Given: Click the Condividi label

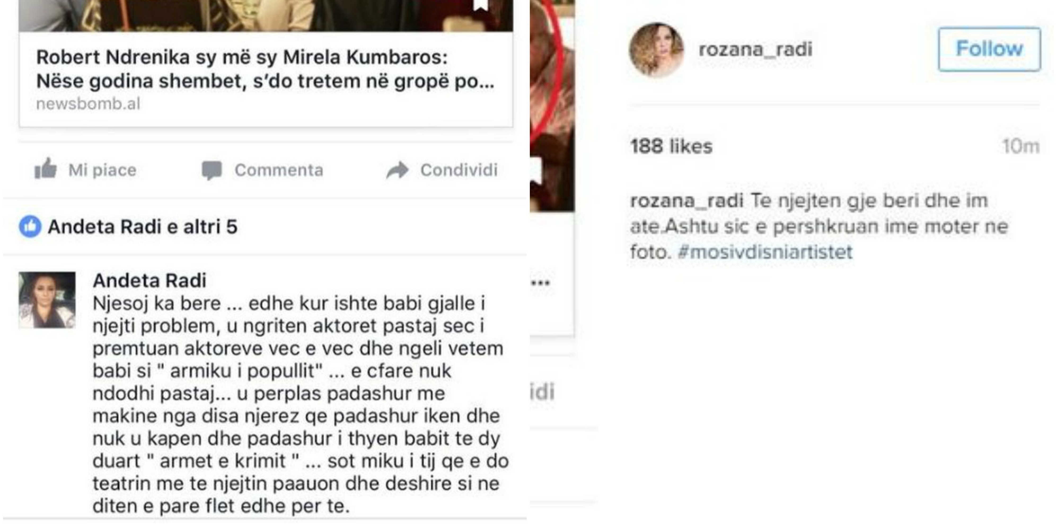Looking at the screenshot, I should 459,170.
